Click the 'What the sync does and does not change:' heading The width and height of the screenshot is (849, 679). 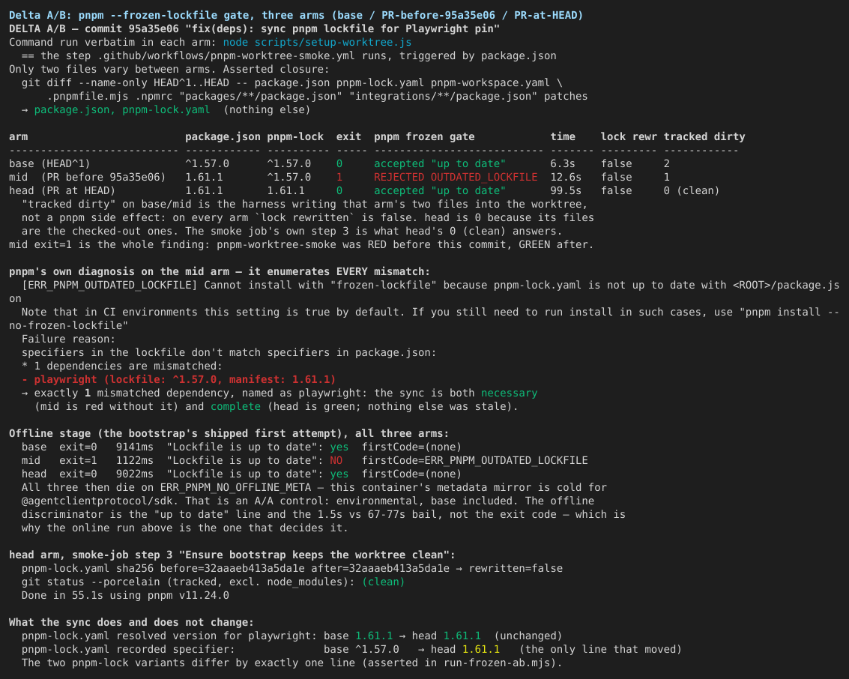tap(131, 622)
